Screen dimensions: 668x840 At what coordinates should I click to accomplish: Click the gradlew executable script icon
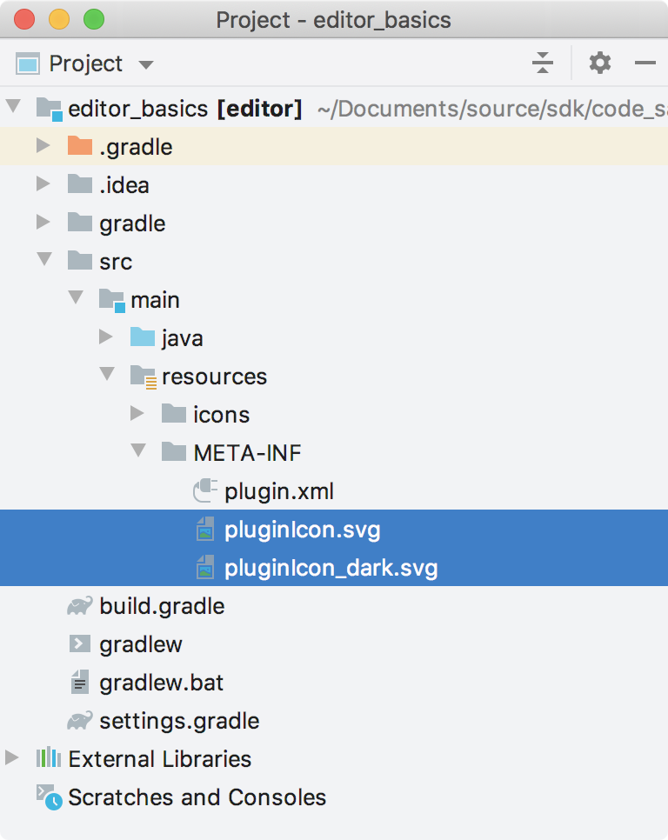click(77, 643)
